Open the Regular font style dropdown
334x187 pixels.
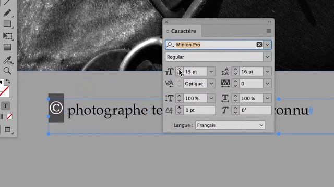[267, 57]
